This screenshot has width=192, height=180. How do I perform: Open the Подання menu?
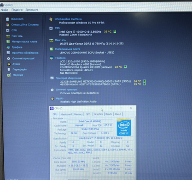(17, 10)
